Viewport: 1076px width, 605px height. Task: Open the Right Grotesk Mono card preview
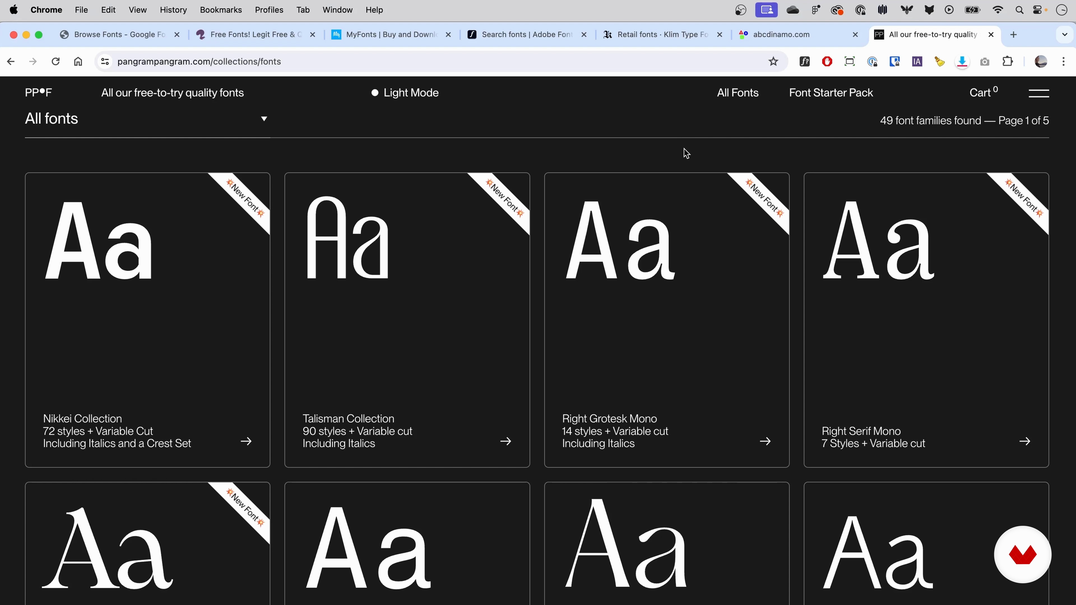click(667, 320)
